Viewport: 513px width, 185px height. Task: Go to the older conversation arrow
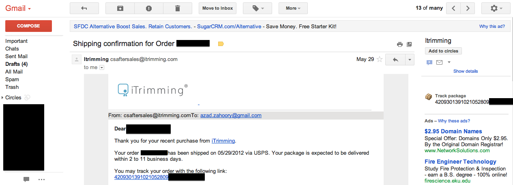click(x=468, y=8)
